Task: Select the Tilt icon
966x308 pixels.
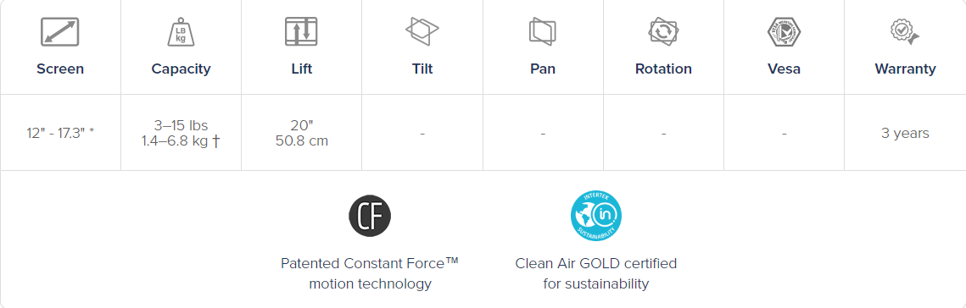Action: 422,30
